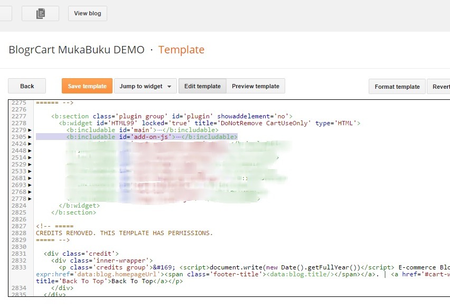This screenshot has width=450, height=308.
Task: Click the closing /b:widget tag line
Action: (79, 206)
